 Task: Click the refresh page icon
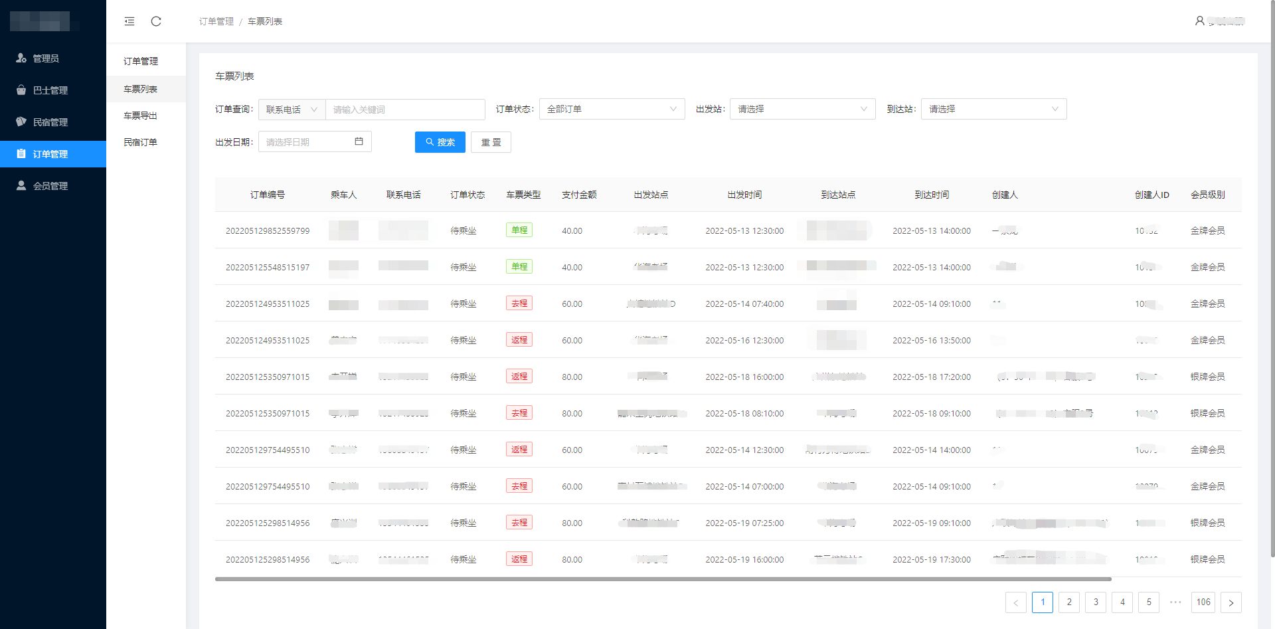(156, 21)
